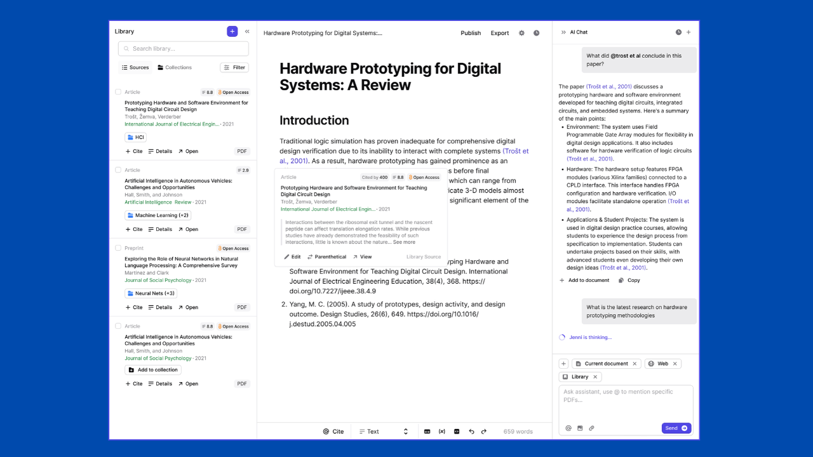Insert code block from bottom toolbar
This screenshot has width=813, height=457.
457,432
